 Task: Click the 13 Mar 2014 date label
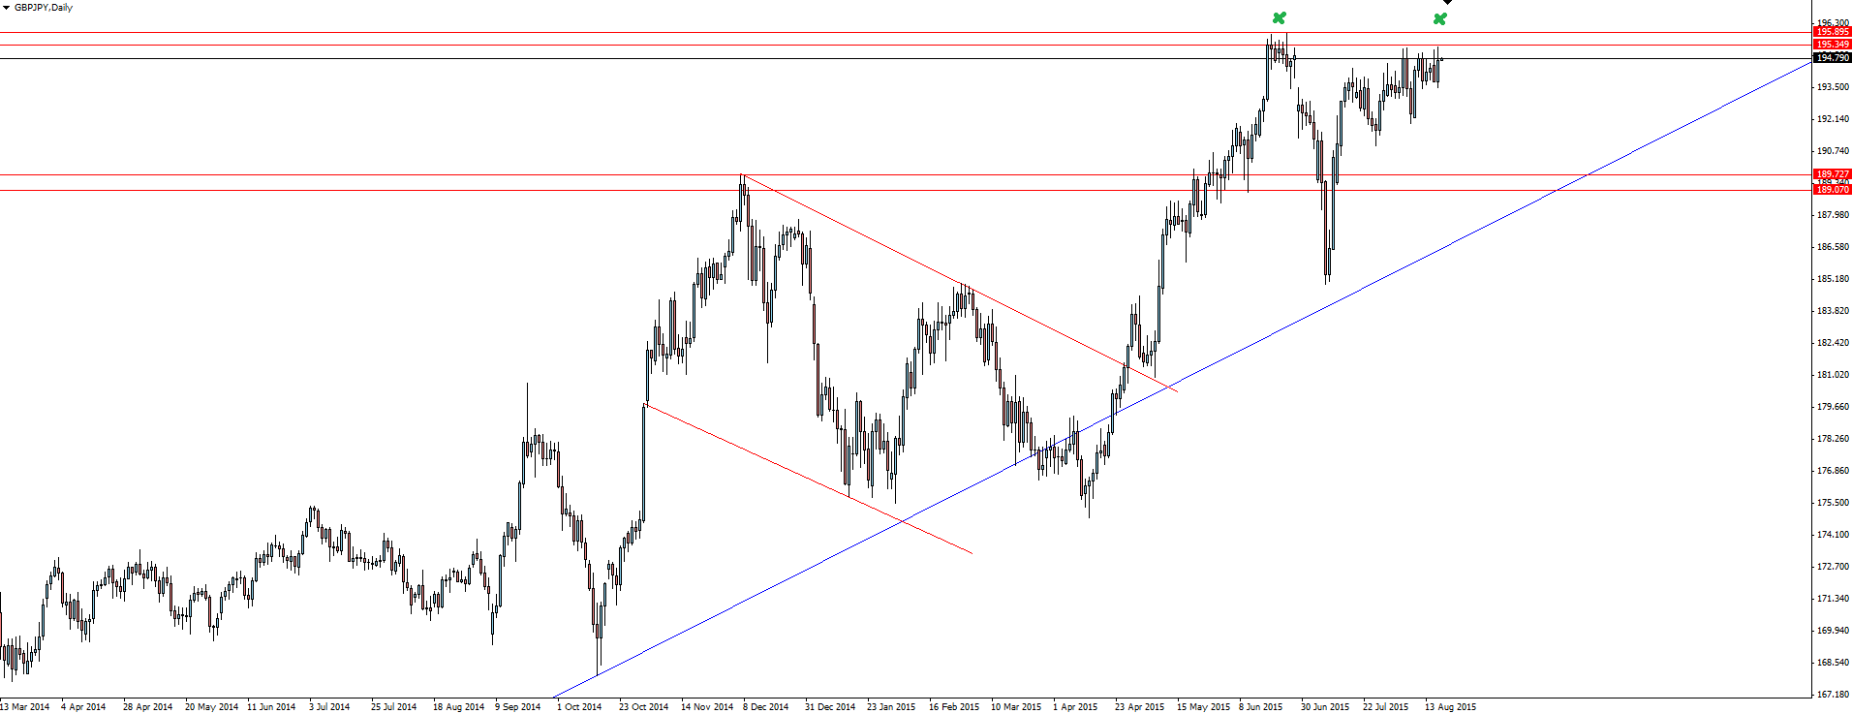pos(25,707)
